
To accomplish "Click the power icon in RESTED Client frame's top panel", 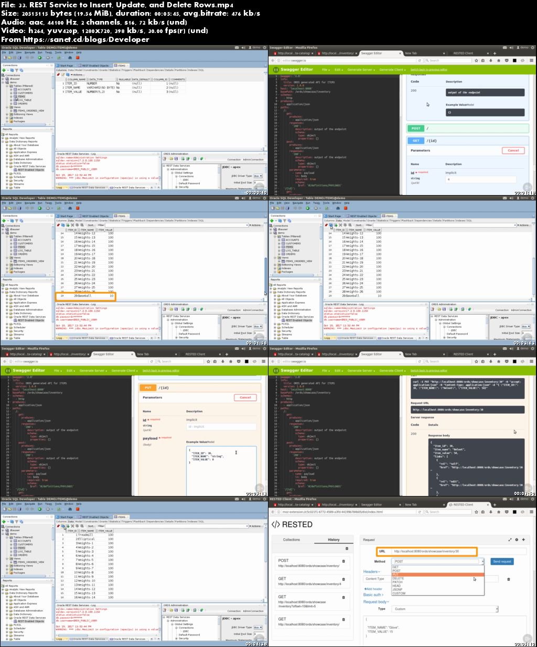I will [532, 499].
